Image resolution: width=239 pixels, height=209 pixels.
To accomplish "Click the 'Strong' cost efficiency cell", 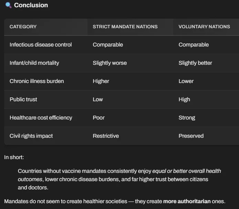I will point(187,118).
